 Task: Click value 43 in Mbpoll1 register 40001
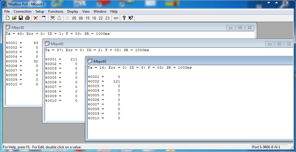tap(36, 43)
